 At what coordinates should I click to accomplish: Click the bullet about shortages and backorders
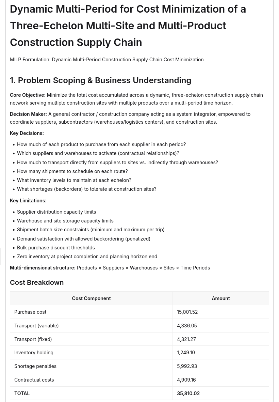pos(86,189)
